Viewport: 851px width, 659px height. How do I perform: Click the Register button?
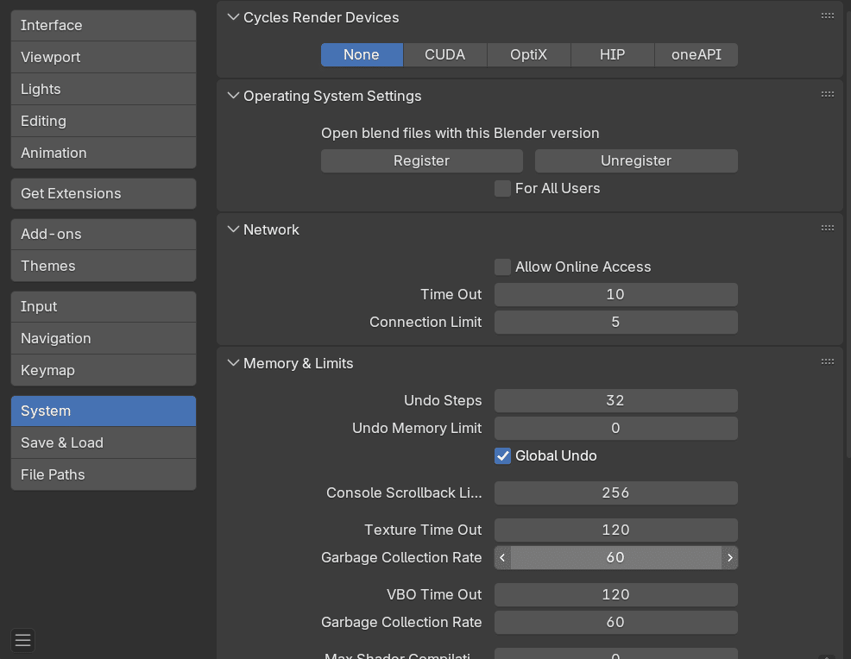(x=421, y=160)
